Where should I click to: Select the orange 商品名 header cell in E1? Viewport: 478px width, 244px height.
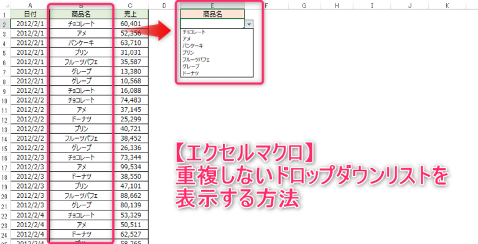[212, 14]
